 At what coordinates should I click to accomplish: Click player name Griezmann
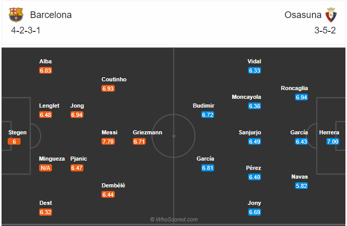coord(147,132)
